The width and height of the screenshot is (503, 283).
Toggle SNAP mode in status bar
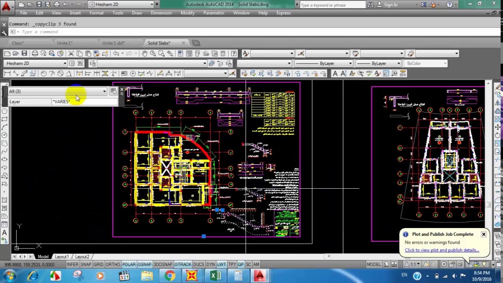point(86,265)
